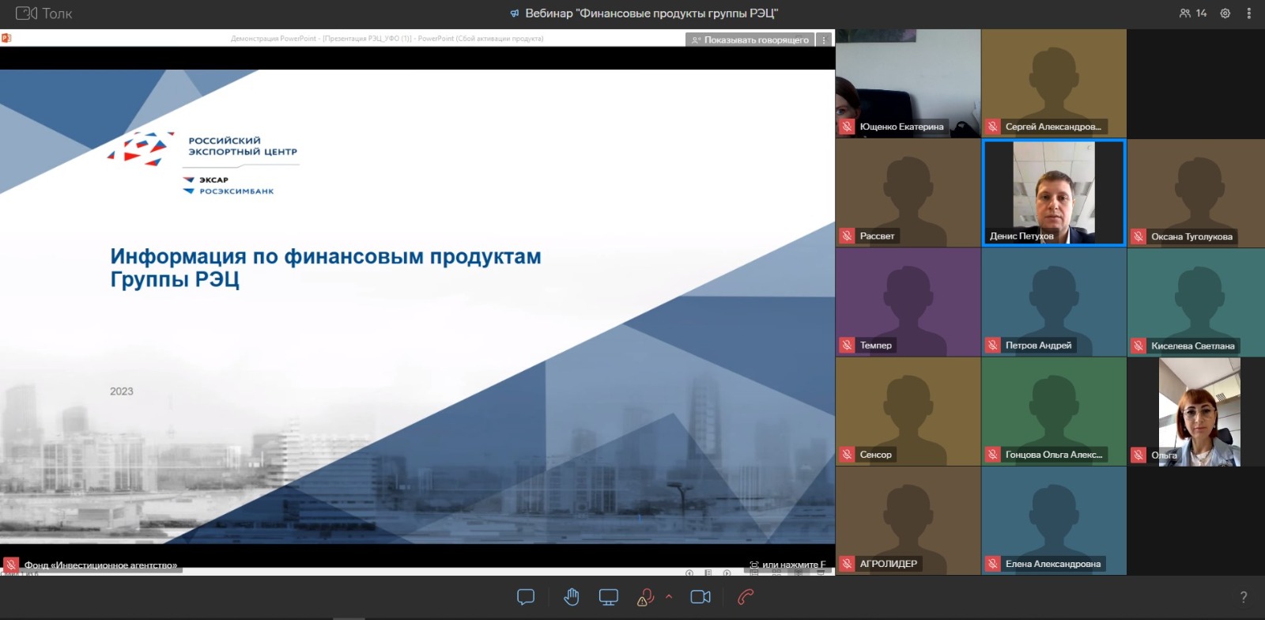Click the ЭКСАР label on the slide
The height and width of the screenshot is (620, 1265).
[x=213, y=180]
